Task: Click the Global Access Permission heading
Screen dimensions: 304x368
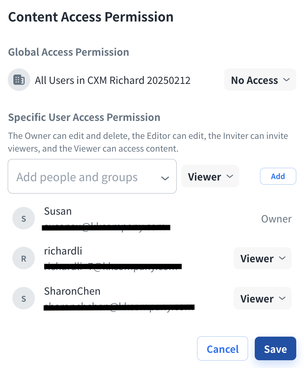Action: [x=69, y=52]
